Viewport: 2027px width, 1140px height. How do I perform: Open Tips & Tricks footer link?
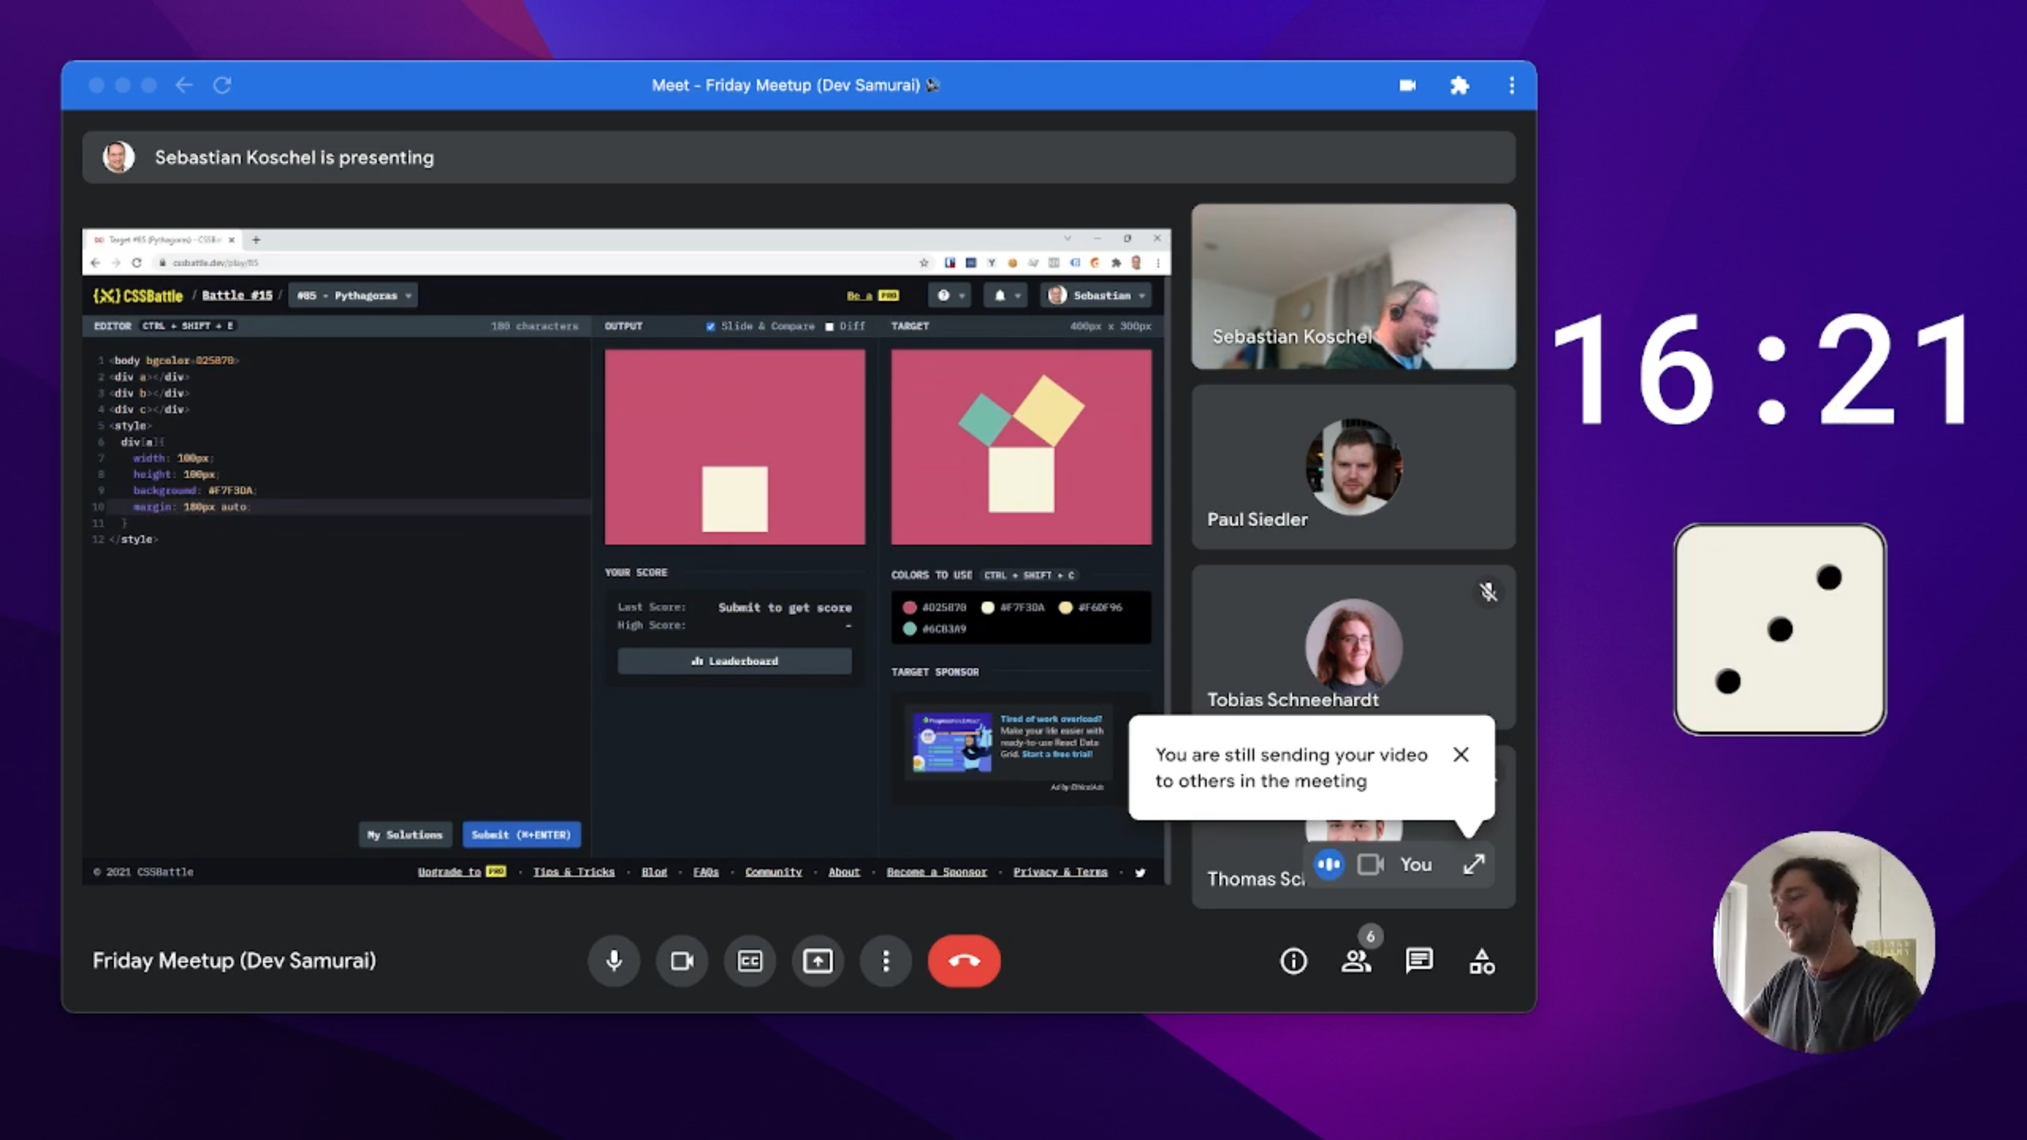pyautogui.click(x=574, y=872)
